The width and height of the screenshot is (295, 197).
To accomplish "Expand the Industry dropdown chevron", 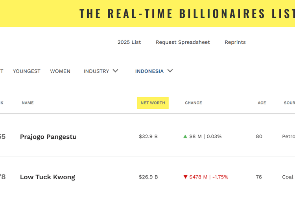I will coord(115,71).
